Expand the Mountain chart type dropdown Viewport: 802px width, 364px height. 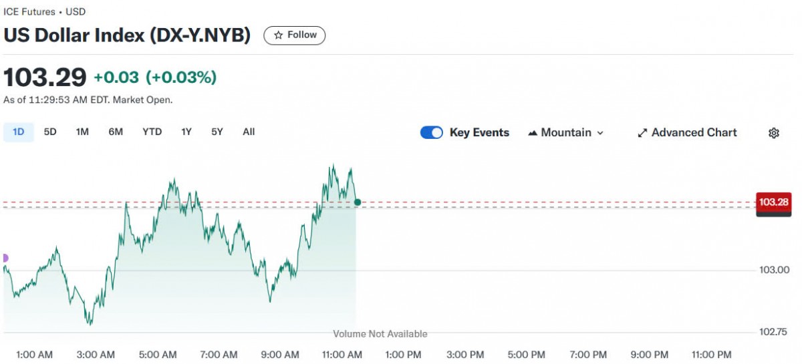point(599,133)
